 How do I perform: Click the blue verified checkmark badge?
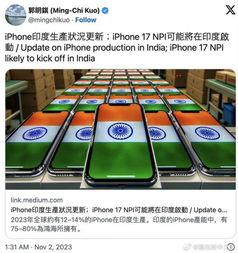coord(105,11)
